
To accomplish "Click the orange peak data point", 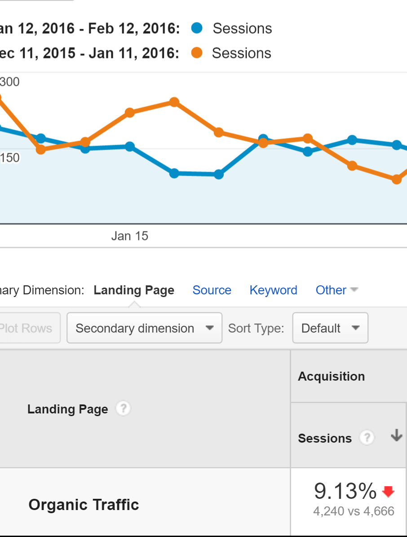I will pos(174,102).
